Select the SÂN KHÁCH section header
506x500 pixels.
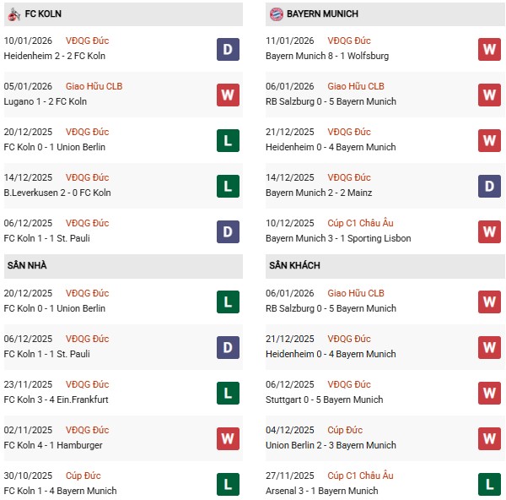tap(294, 266)
